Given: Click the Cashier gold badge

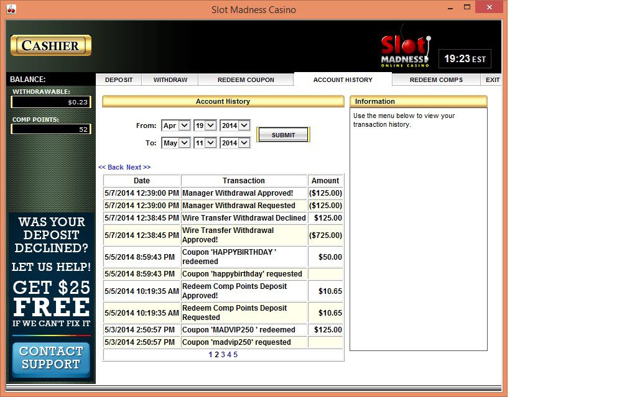Looking at the screenshot, I should 51,45.
